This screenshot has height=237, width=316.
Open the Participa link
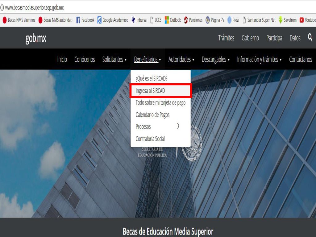274,38
